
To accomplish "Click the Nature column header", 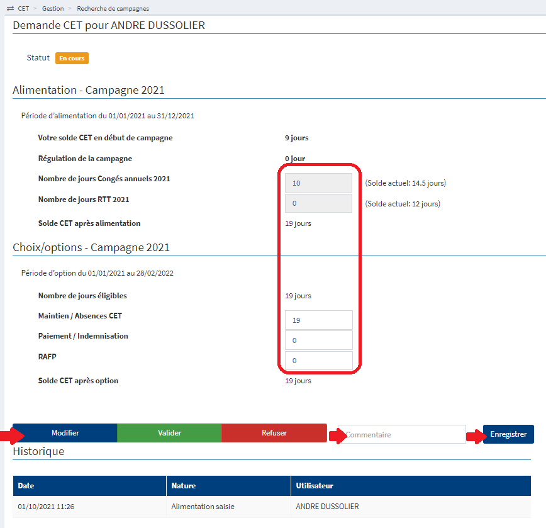I will [x=185, y=485].
